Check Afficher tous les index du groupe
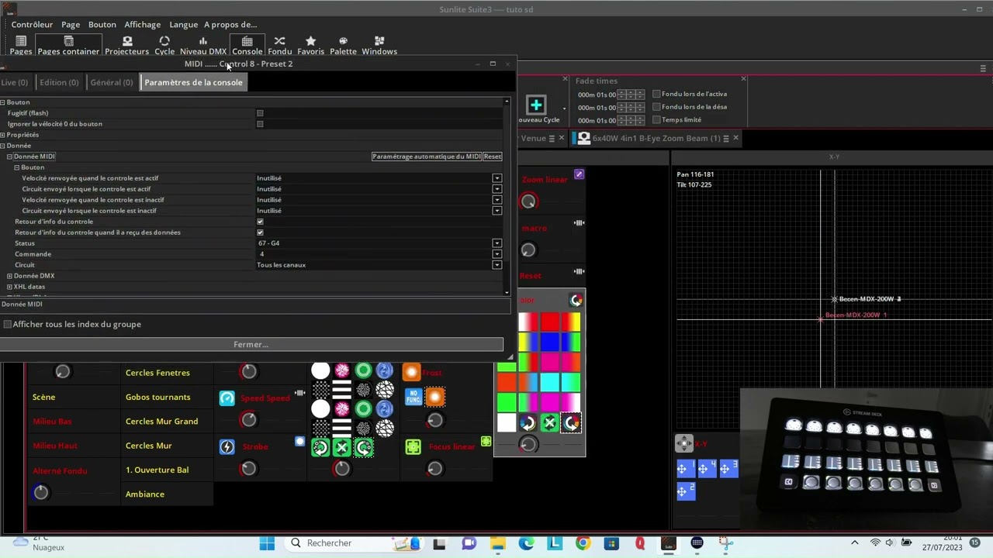Screen dimensions: 993x558 click(x=7, y=324)
